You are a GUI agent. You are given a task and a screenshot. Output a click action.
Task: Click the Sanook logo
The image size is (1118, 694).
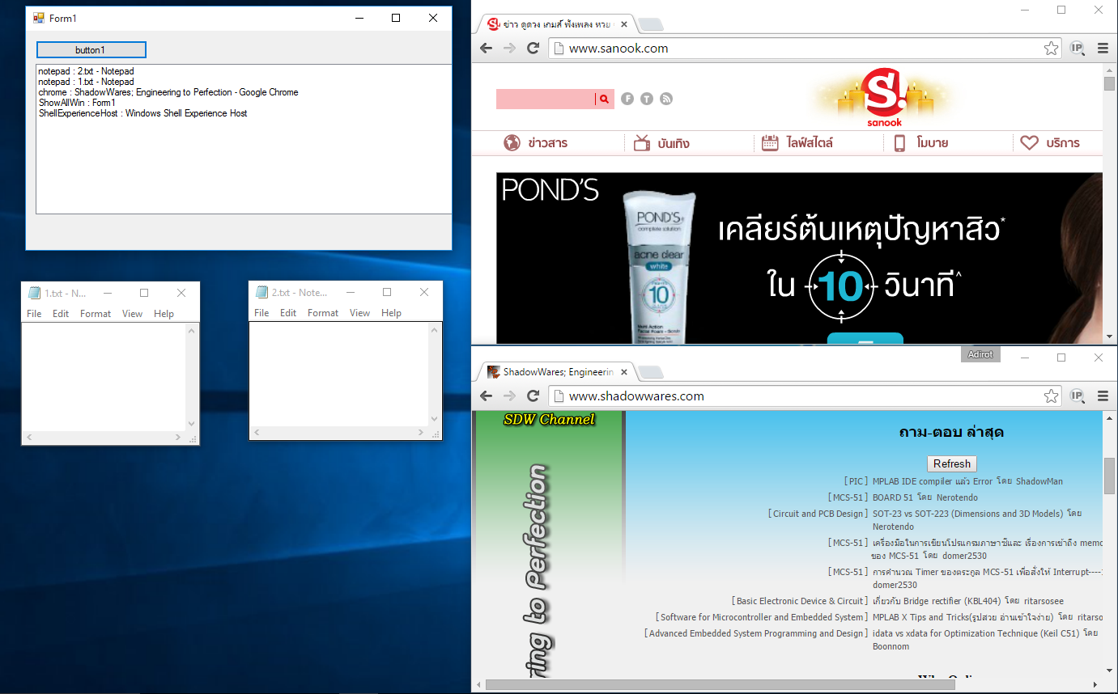(884, 96)
